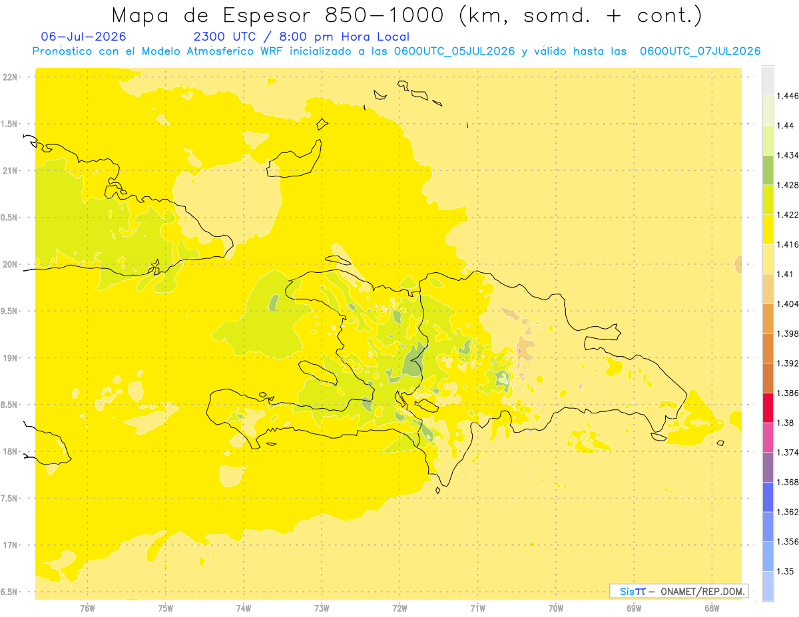The width and height of the screenshot is (799, 617).
Task: Click the colorbar value "1.434"
Action: 788,155
